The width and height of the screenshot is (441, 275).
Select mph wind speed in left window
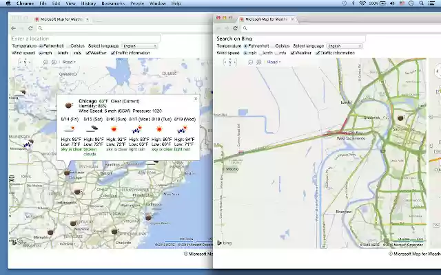point(41,53)
